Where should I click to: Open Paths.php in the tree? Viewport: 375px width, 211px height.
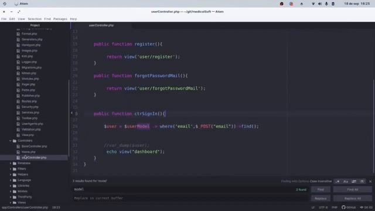[28, 90]
